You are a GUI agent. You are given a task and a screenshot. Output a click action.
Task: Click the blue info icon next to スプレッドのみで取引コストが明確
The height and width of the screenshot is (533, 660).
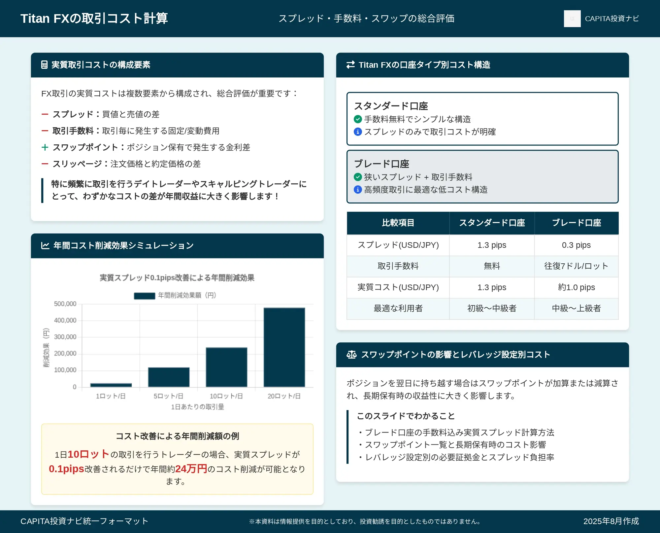pyautogui.click(x=358, y=132)
